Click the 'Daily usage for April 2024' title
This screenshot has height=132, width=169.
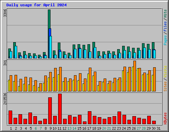tap(36, 5)
